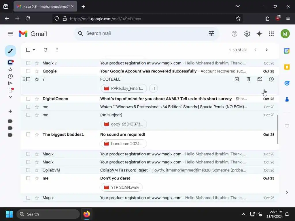Screen dimensions: 295x221
Task: Open the Google apps grid
Action: [271, 34]
